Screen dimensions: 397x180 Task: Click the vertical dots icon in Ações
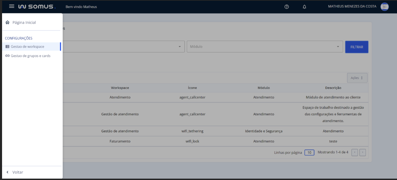[x=362, y=78]
